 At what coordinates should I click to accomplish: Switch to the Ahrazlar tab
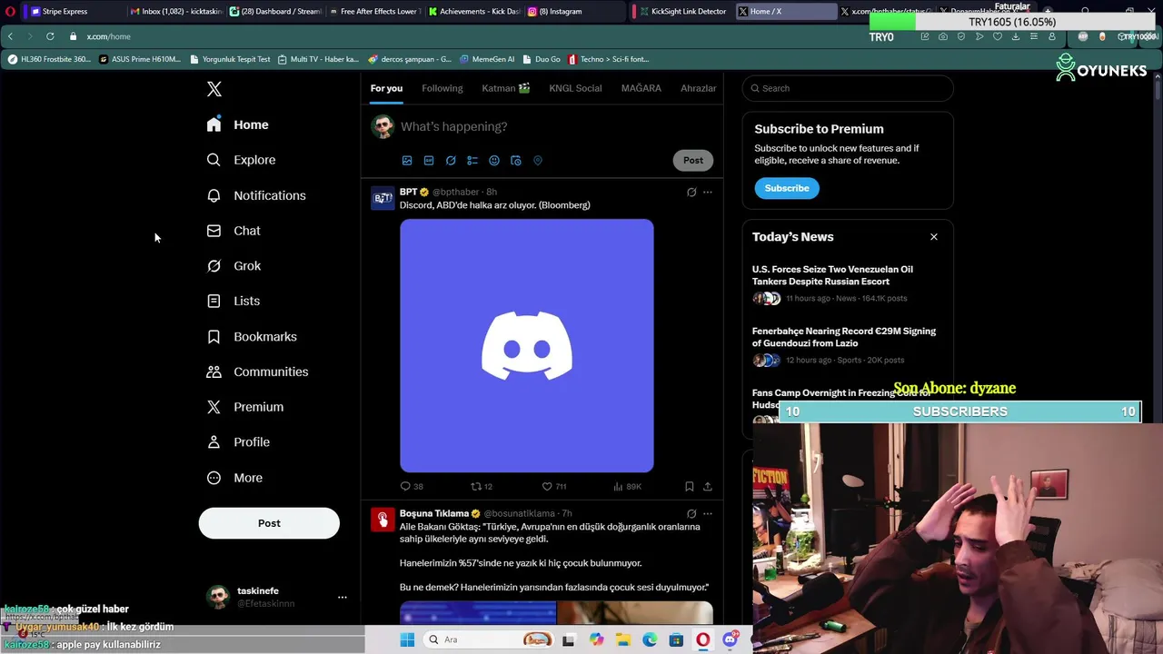(699, 88)
